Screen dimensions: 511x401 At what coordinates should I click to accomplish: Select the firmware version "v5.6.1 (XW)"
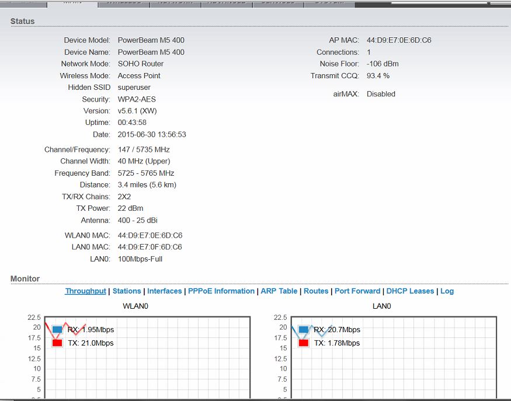click(137, 111)
